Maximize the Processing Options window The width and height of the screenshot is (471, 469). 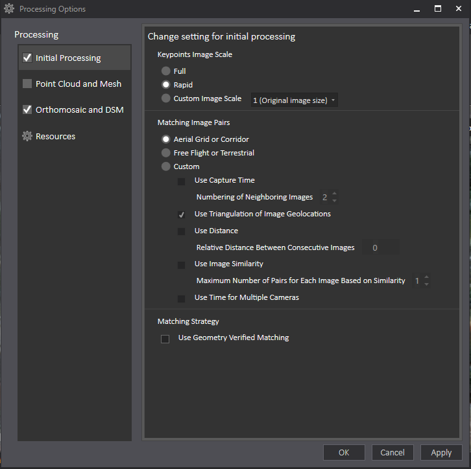[x=438, y=8]
